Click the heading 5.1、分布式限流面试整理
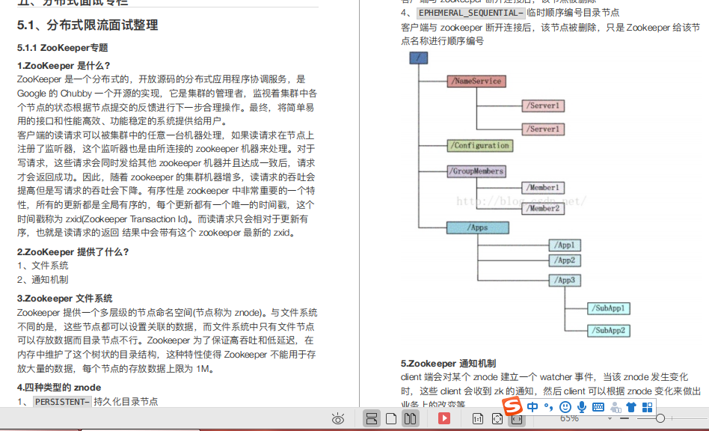709x431 pixels. click(88, 25)
